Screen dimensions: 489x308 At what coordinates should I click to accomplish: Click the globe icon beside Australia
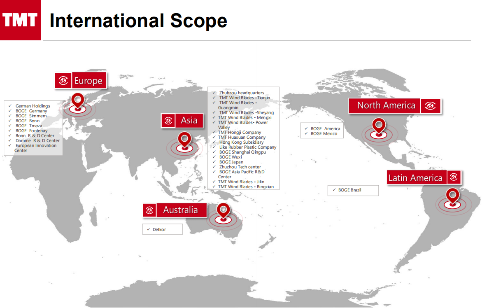149,210
